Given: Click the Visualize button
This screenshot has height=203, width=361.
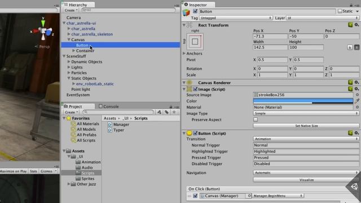Looking at the screenshot, I should (x=306, y=180).
